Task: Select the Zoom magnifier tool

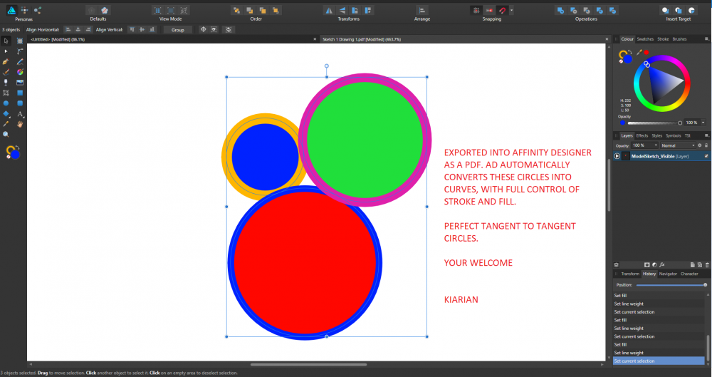Action: [x=6, y=134]
